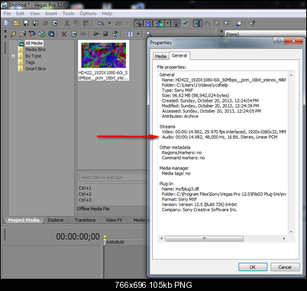Click the New project icon
Screen dimensions: 307x291
click(x=7, y=23)
